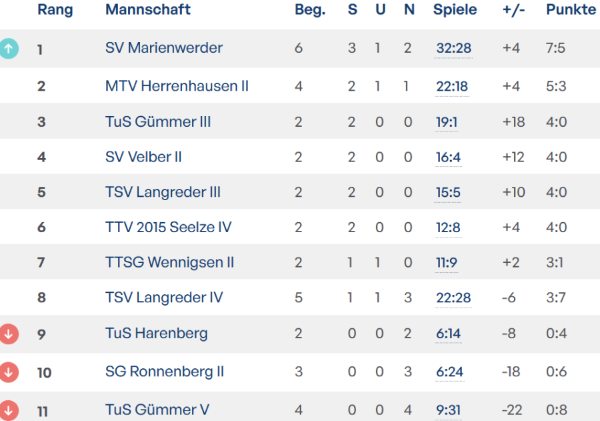Click TTV 2015 Seelze IV team name
Image resolution: width=600 pixels, height=421 pixels.
coord(168,228)
